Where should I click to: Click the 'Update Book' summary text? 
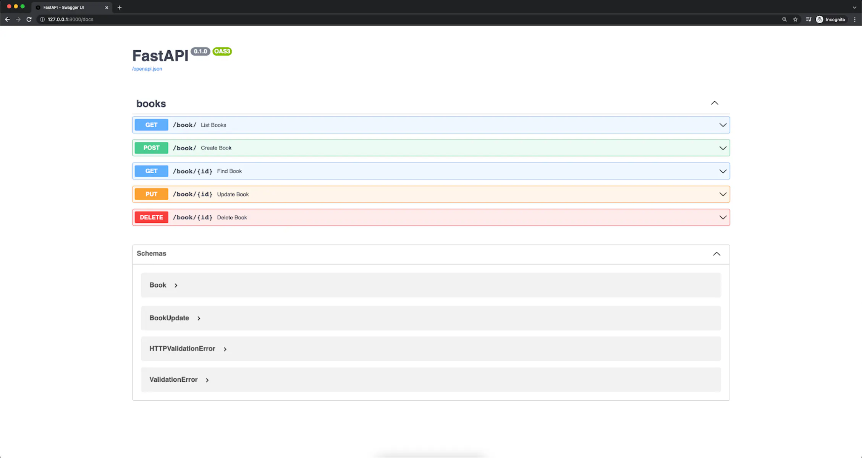pos(233,194)
